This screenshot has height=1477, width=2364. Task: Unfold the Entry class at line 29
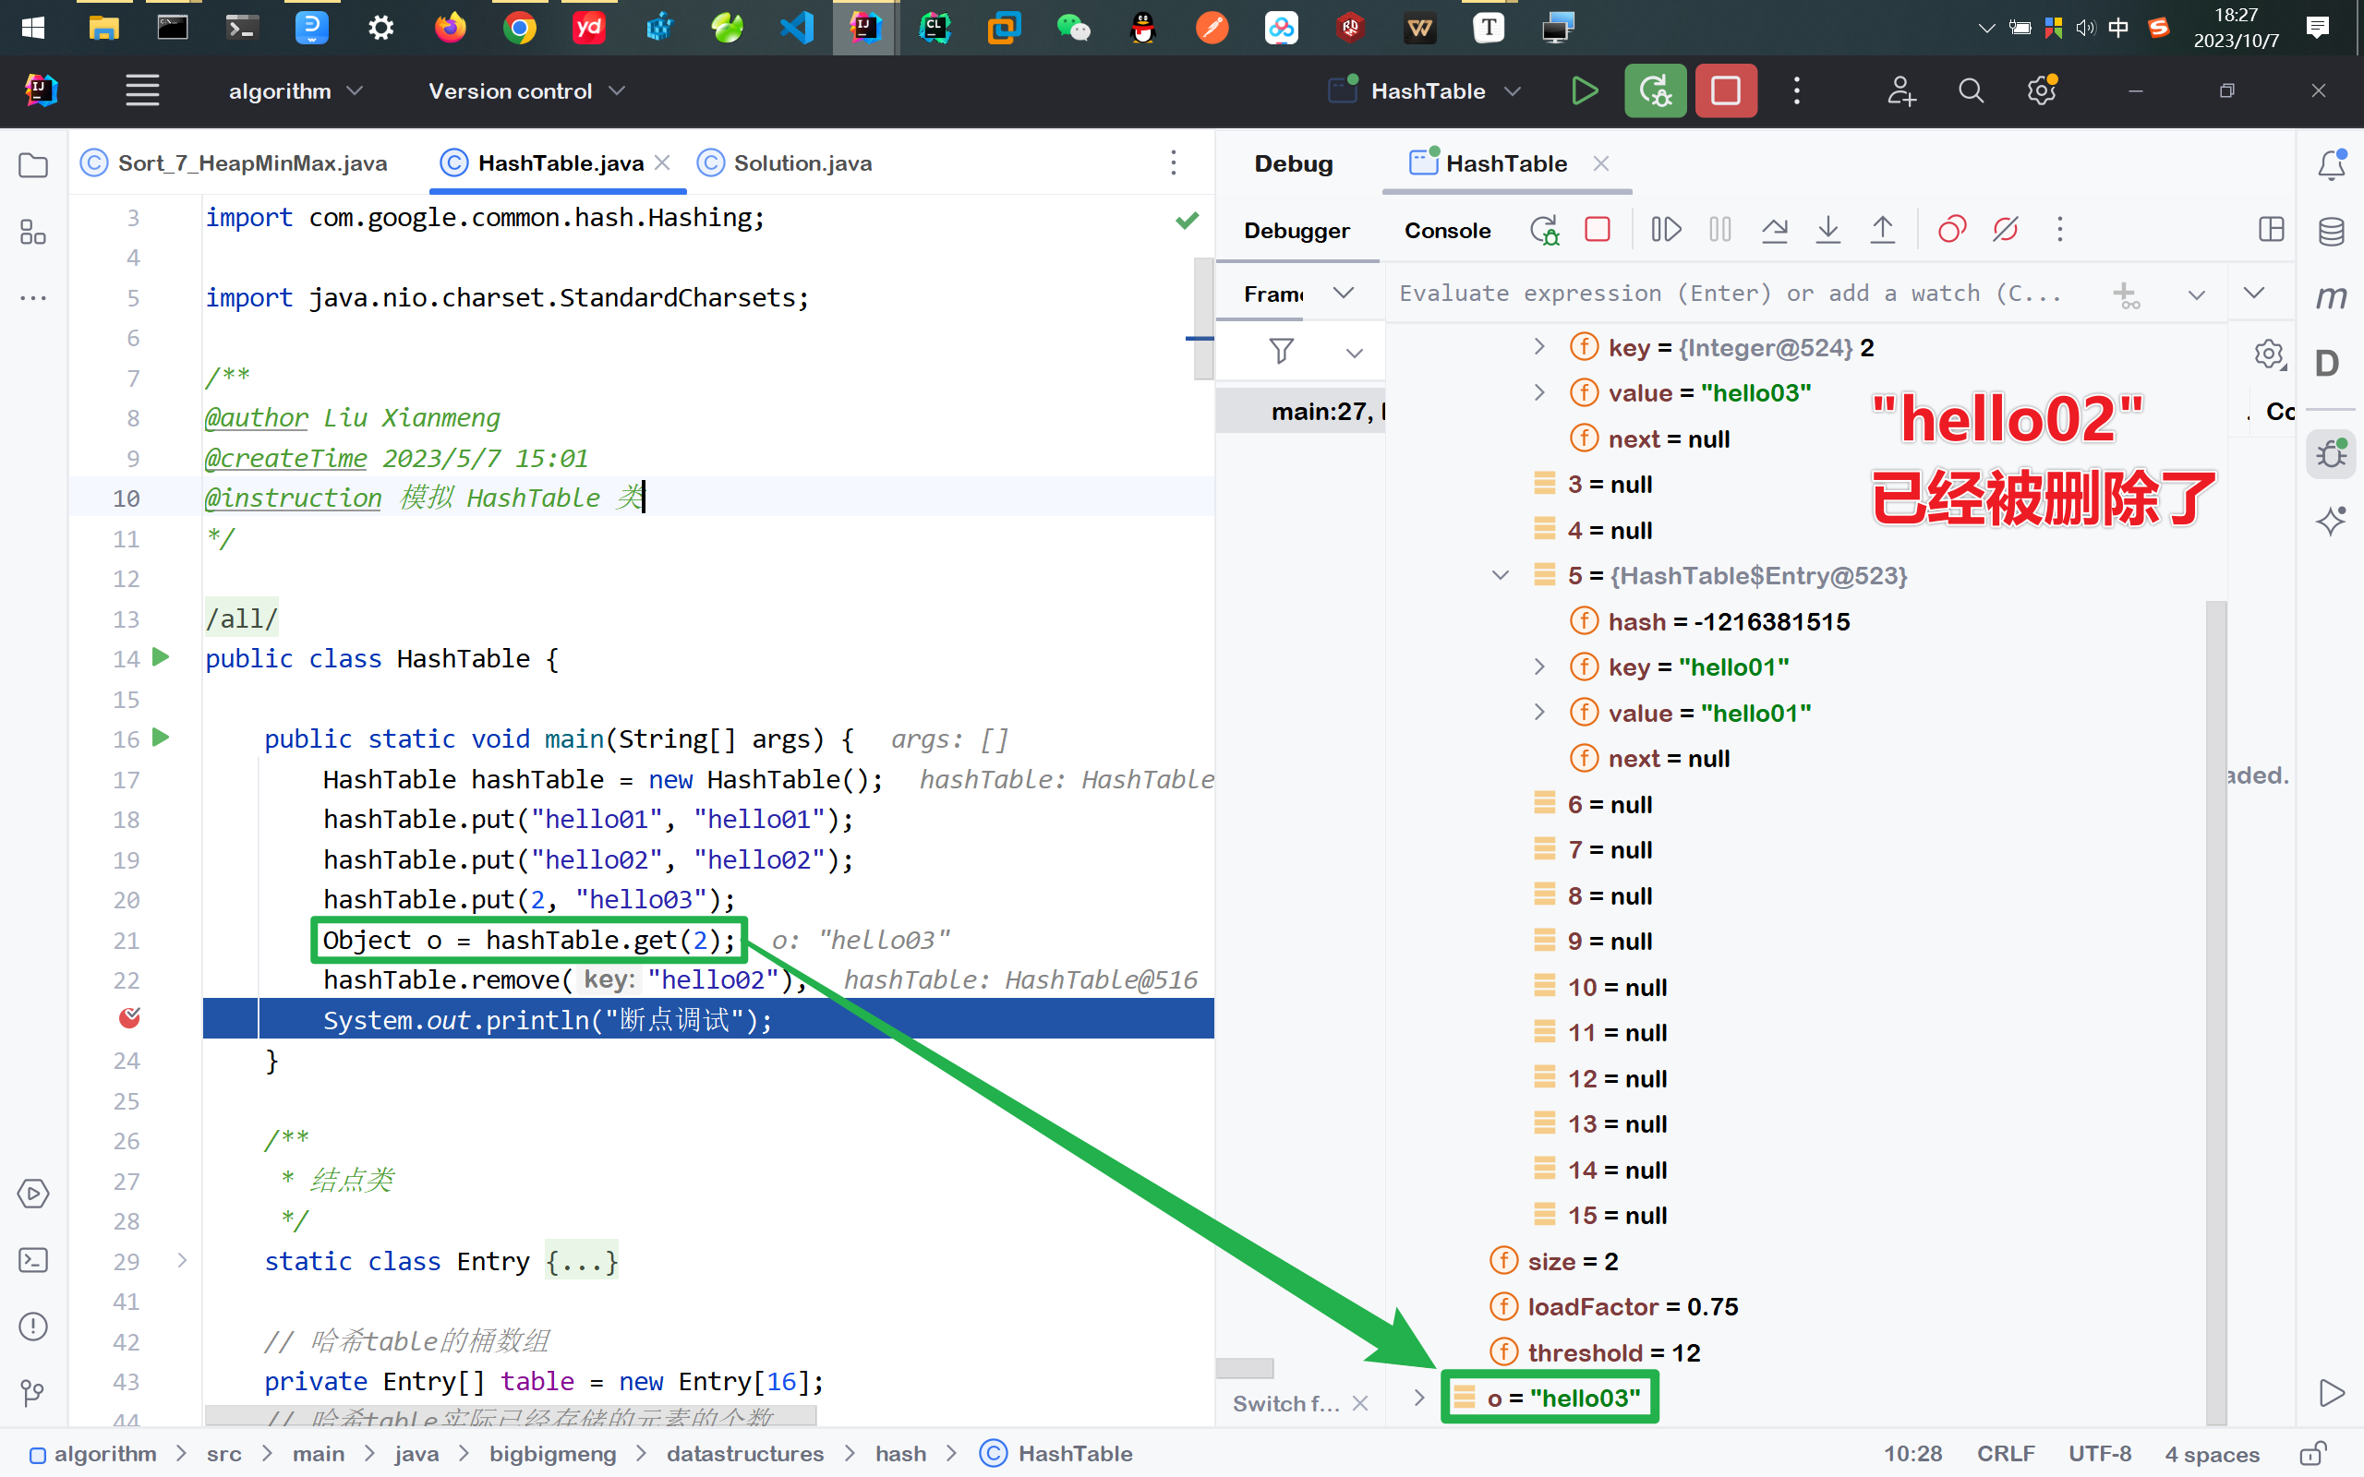(182, 1260)
